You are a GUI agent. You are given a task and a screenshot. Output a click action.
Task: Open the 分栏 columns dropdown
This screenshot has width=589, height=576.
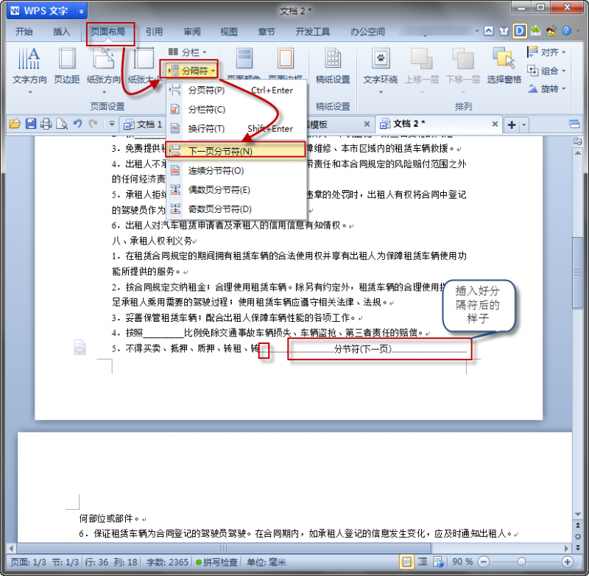pyautogui.click(x=191, y=52)
